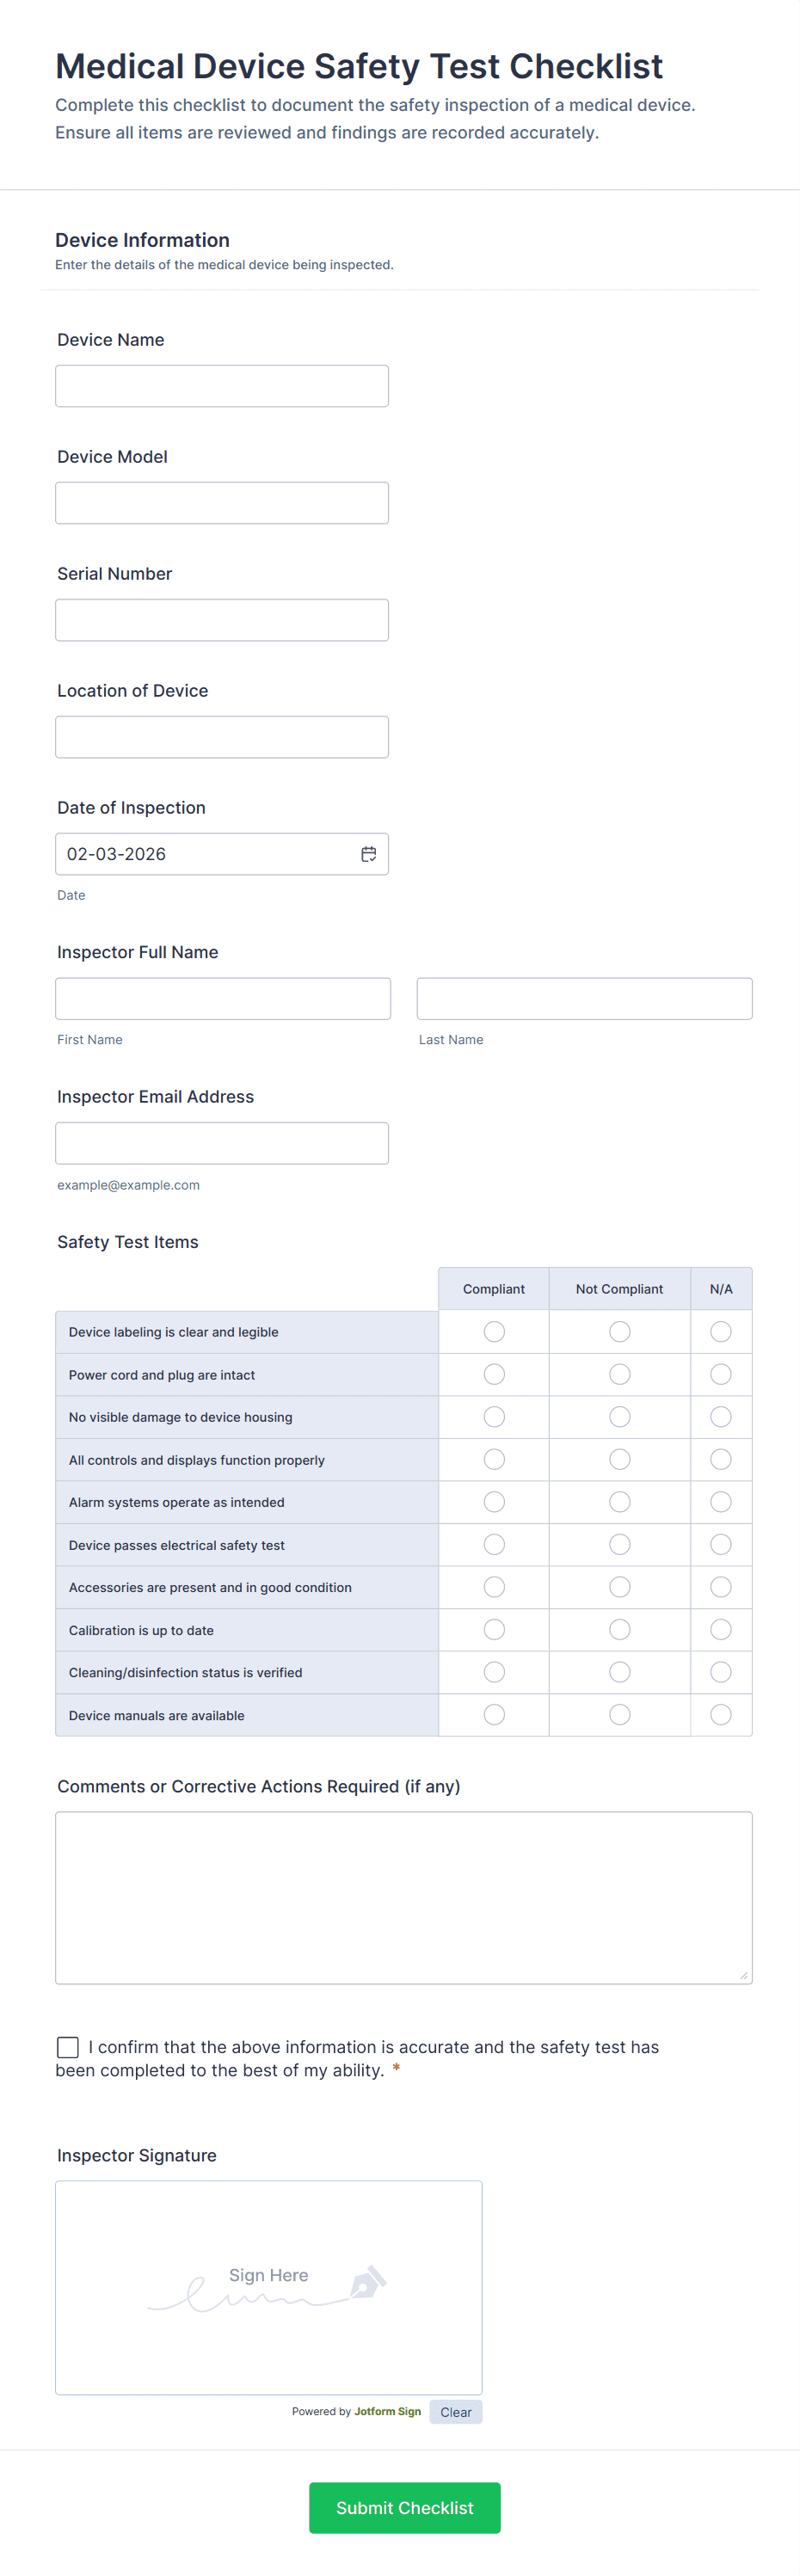Open the calendar picker icon
This screenshot has width=800, height=2576.
pyautogui.click(x=368, y=854)
